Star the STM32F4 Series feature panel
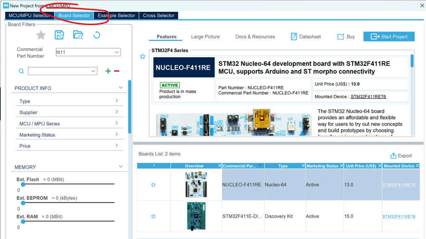This screenshot has height=239, width=426. click(x=142, y=57)
